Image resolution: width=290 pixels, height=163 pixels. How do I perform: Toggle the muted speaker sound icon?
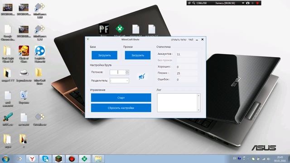point(142,77)
